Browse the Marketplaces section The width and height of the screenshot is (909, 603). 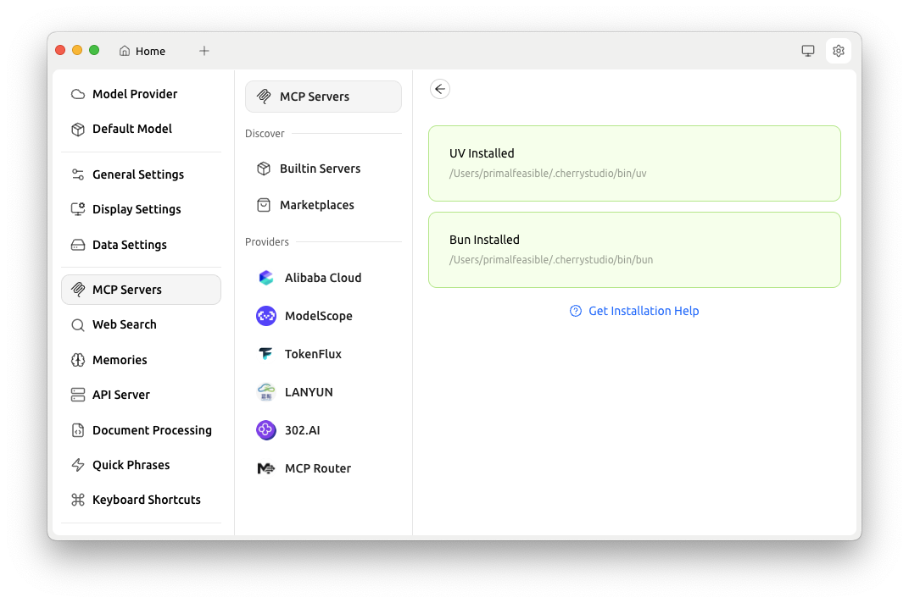click(x=316, y=205)
